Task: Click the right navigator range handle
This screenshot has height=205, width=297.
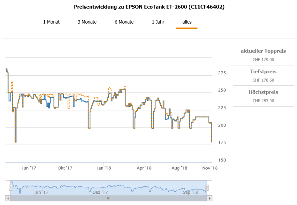Action: click(x=207, y=188)
